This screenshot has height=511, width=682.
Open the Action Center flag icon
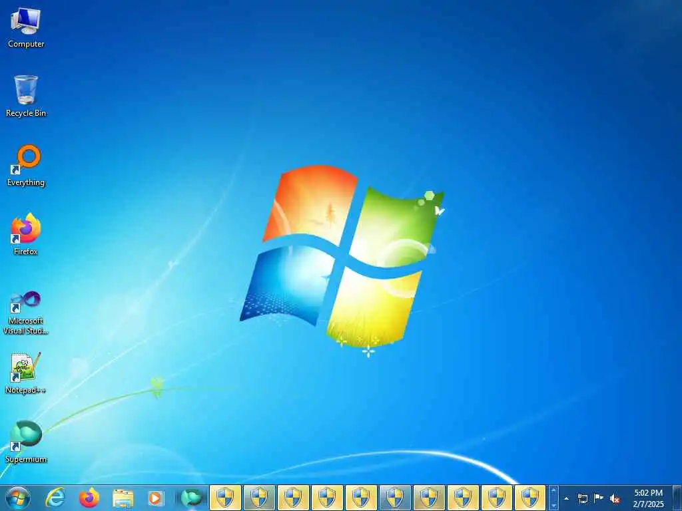tap(599, 498)
